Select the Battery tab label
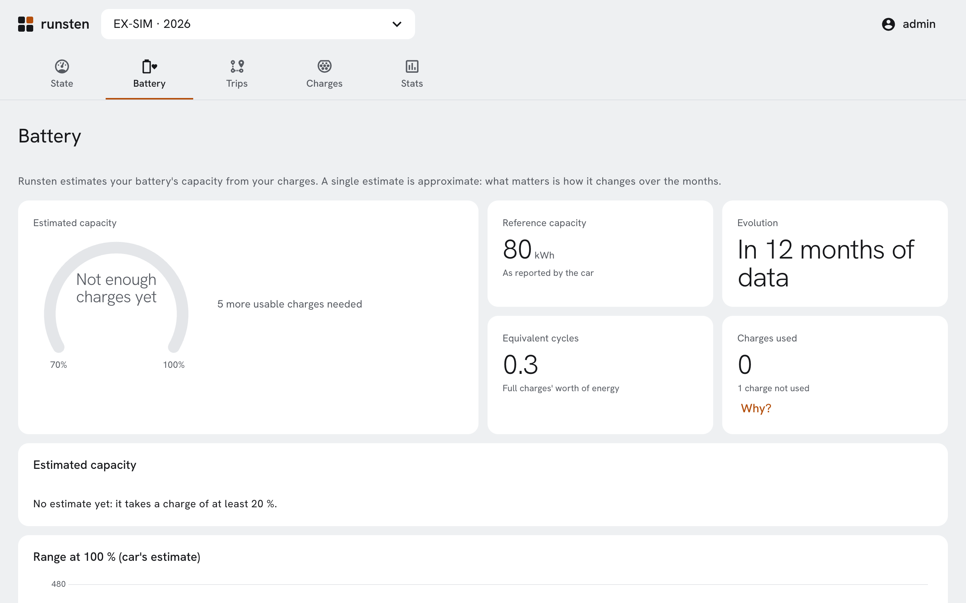This screenshot has height=603, width=966. click(149, 83)
